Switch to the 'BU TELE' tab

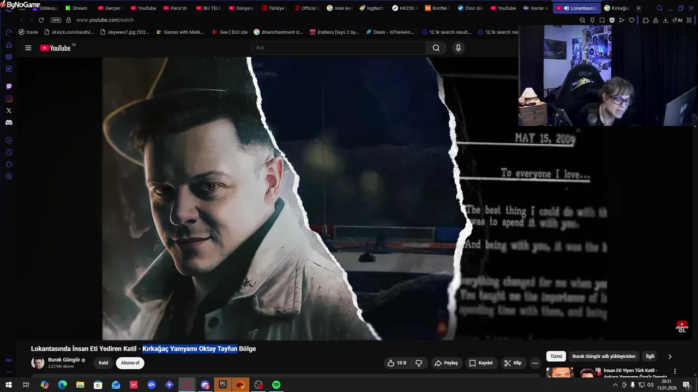coord(207,8)
